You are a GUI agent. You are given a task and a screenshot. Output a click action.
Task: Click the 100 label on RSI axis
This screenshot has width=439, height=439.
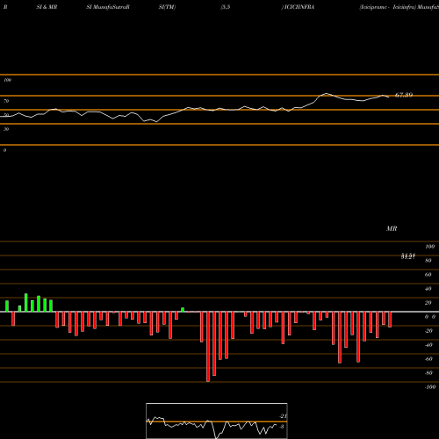(x=7, y=80)
